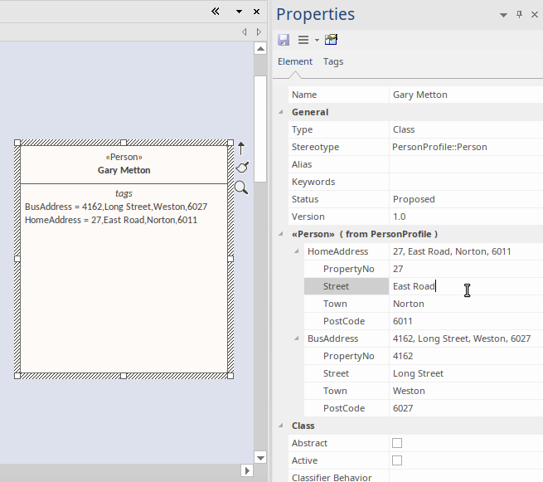Image resolution: width=543 pixels, height=482 pixels.
Task: Click BusAddress PostCode value 6027
Action: click(466, 408)
